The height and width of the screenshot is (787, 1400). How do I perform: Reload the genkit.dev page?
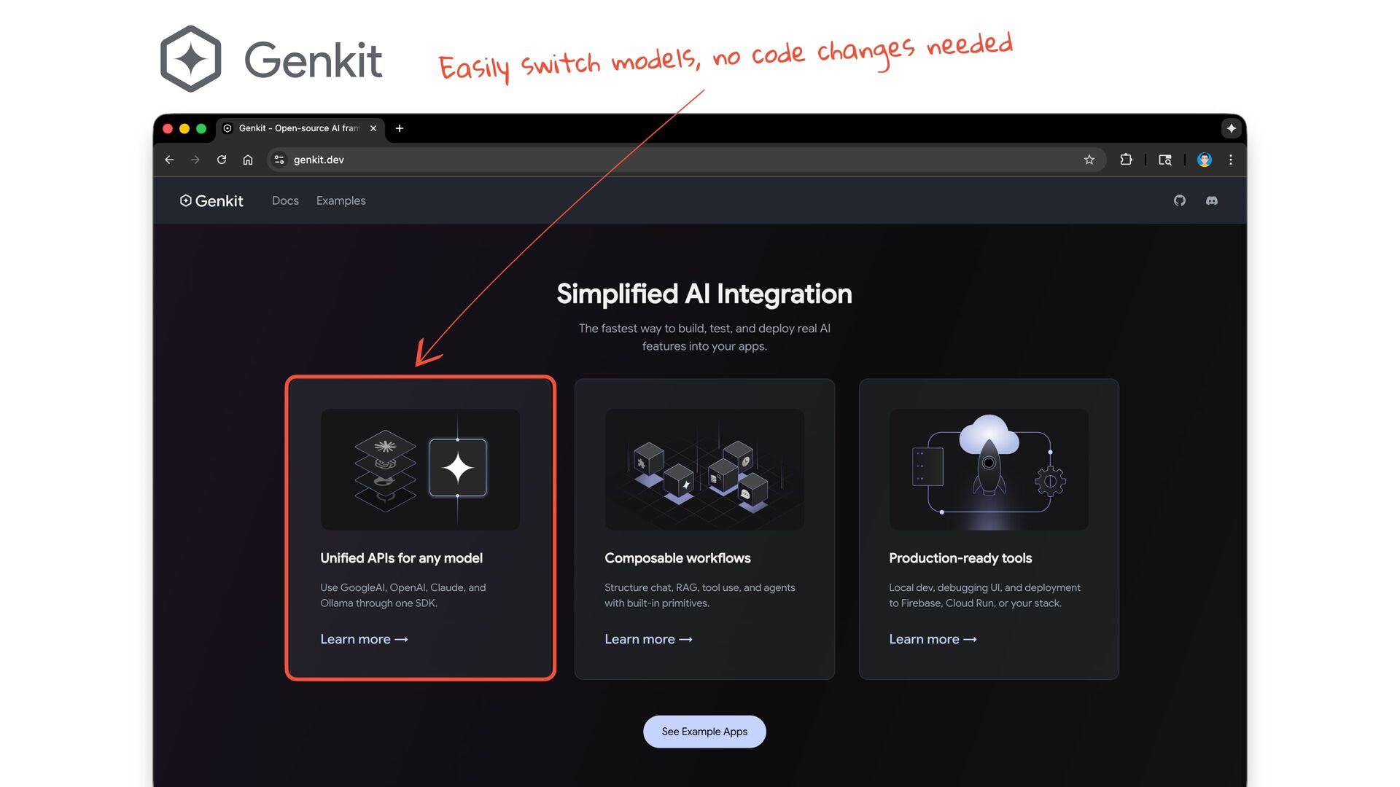coord(222,160)
